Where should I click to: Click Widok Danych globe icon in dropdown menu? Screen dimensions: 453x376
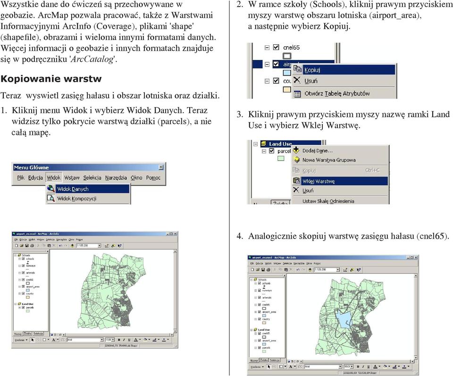tap(50, 189)
